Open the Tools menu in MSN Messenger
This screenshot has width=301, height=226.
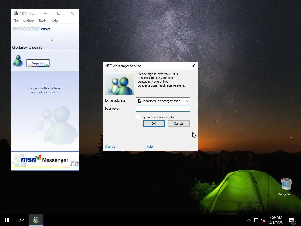tap(42, 21)
